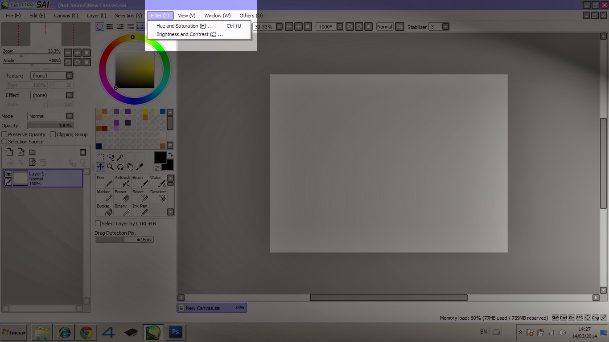Create a new normal layer

point(10,152)
